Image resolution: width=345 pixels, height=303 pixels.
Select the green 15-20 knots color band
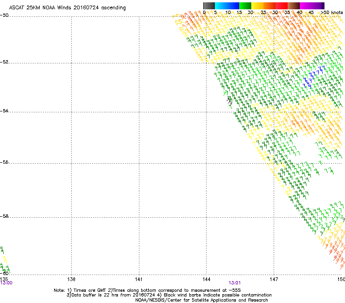[x=245, y=6]
